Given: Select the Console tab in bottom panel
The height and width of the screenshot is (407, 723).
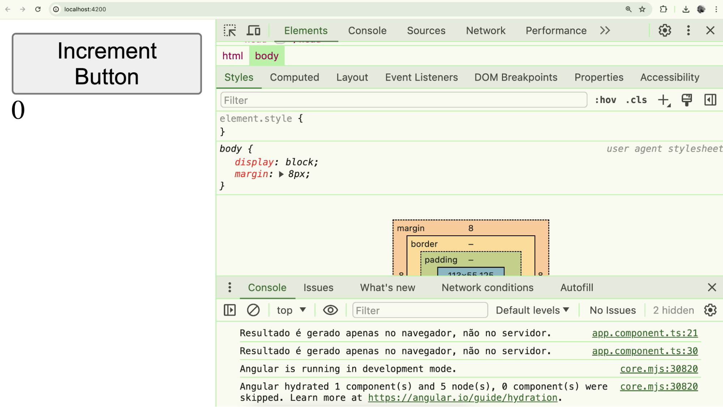Looking at the screenshot, I should click(267, 287).
